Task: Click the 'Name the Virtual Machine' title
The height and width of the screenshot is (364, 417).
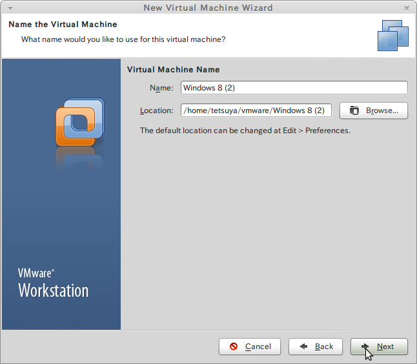Action: pos(63,24)
